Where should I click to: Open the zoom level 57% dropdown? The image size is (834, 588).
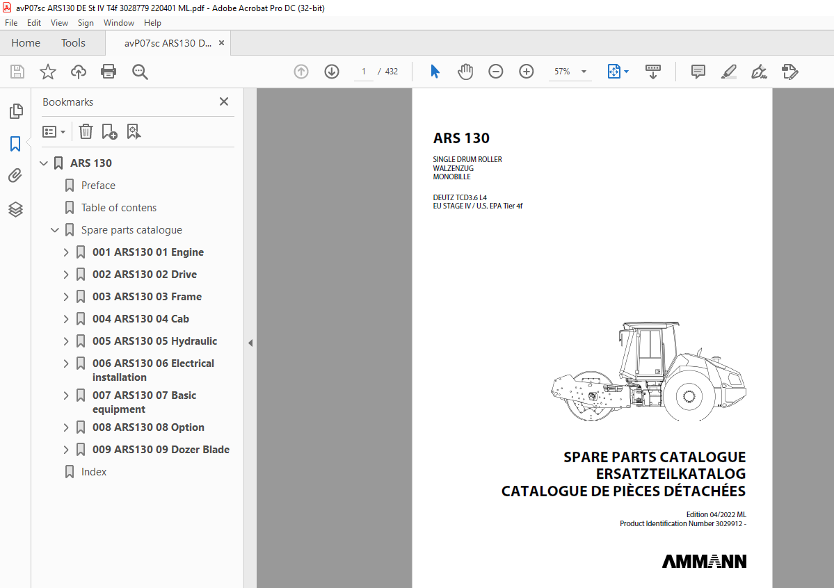tap(584, 71)
